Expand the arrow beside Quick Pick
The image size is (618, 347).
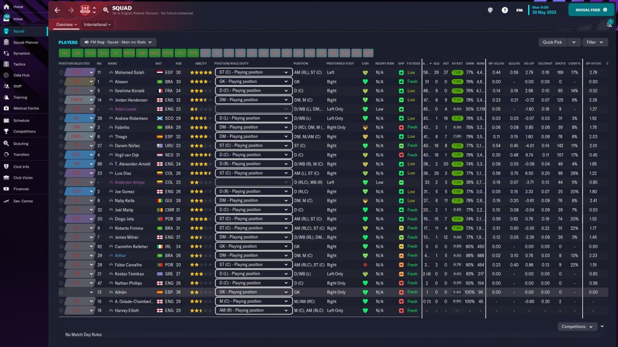pyautogui.click(x=574, y=42)
